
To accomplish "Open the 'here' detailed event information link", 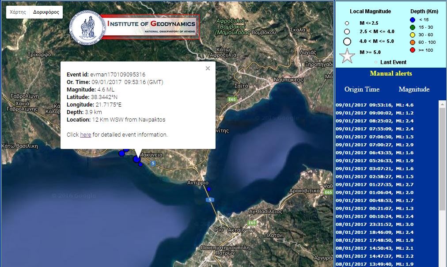I will [x=85, y=134].
